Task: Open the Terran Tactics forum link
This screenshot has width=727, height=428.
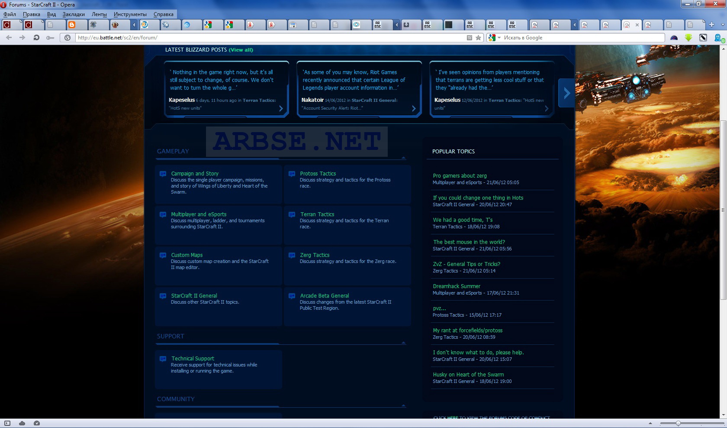Action: 317,214
